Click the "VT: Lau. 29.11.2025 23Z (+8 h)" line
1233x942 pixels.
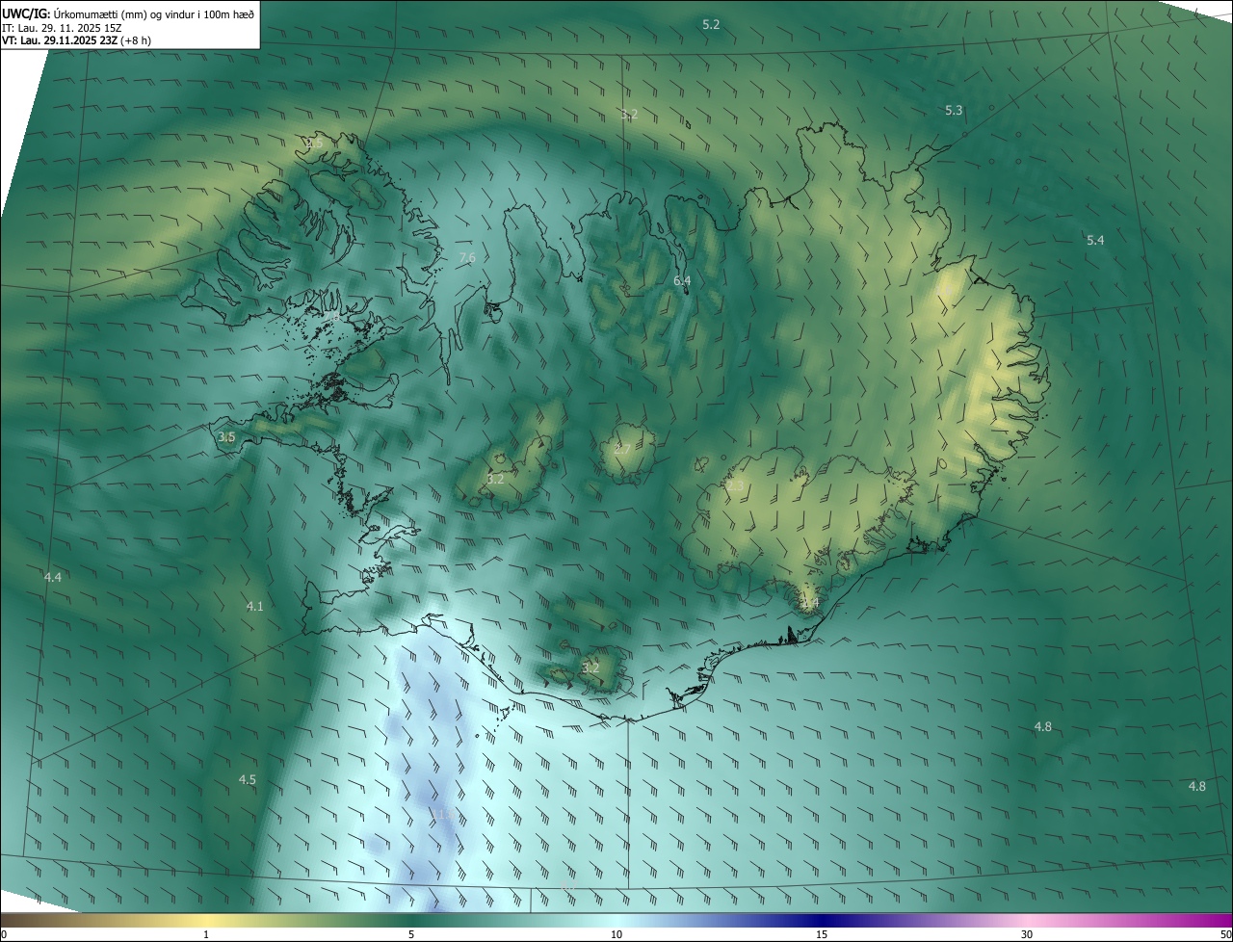pos(77,40)
